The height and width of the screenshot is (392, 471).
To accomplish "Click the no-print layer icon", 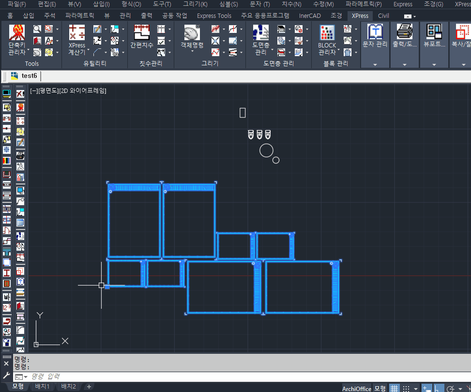I will tap(299, 29).
